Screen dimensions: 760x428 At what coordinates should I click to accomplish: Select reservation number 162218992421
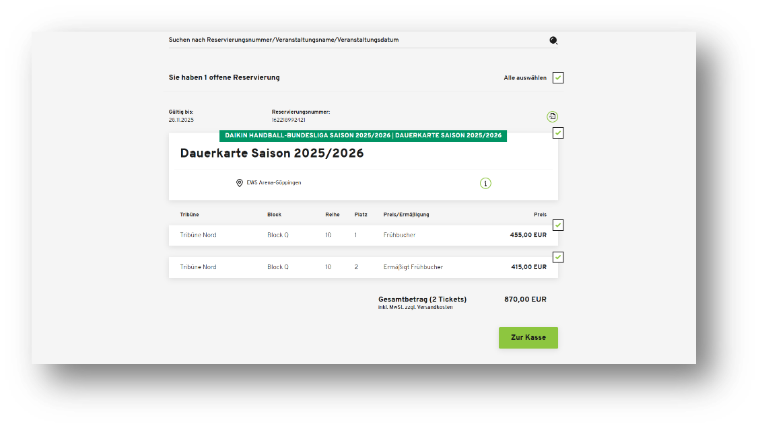[x=288, y=120]
